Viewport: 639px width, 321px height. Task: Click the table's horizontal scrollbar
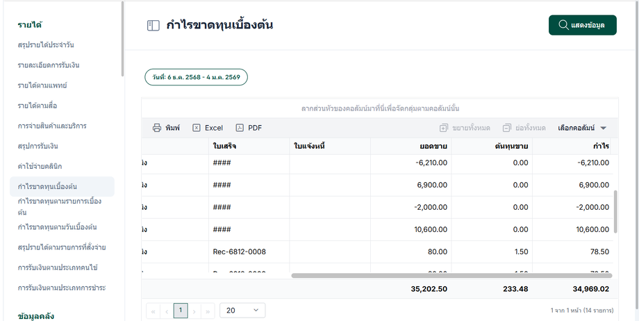tap(450, 276)
